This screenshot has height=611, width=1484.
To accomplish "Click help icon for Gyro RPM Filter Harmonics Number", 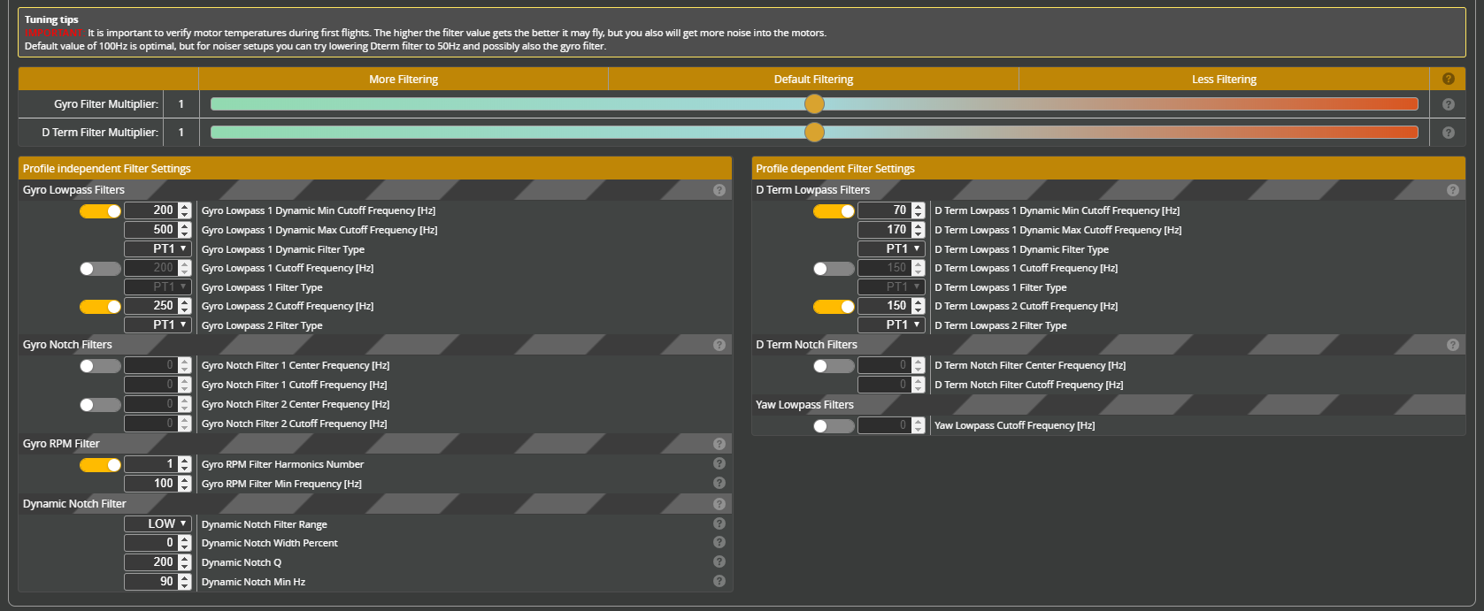I will click(x=719, y=463).
